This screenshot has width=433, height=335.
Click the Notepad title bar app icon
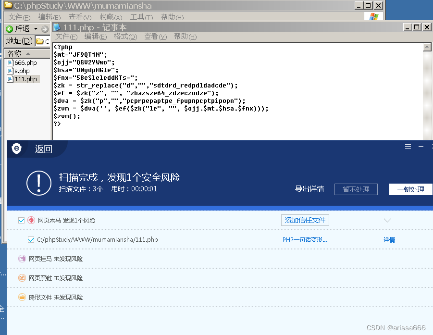(x=57, y=27)
